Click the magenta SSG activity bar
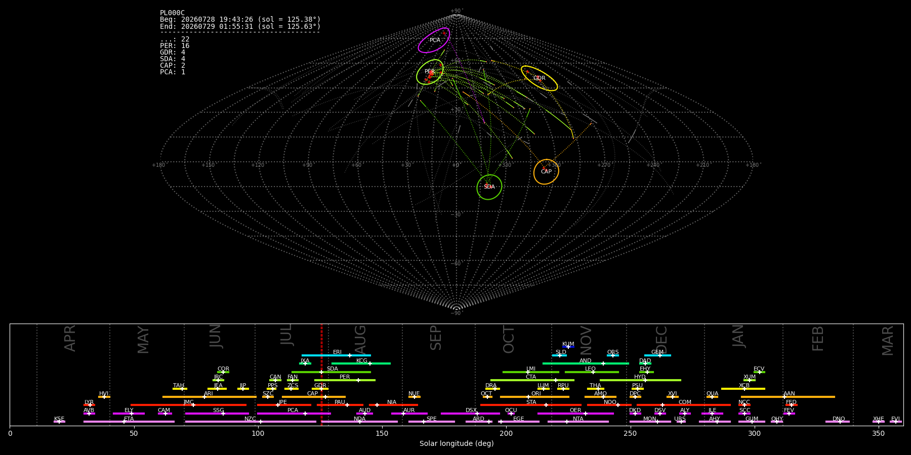The height and width of the screenshot is (455, 911). pos(217,414)
